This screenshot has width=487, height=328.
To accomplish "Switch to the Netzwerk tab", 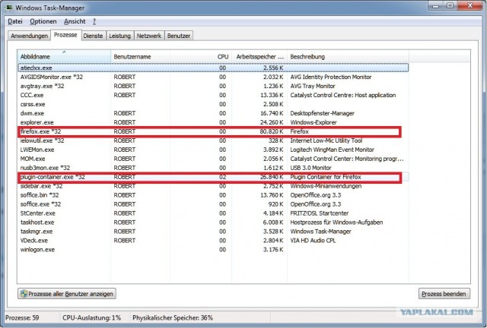I will click(x=149, y=36).
